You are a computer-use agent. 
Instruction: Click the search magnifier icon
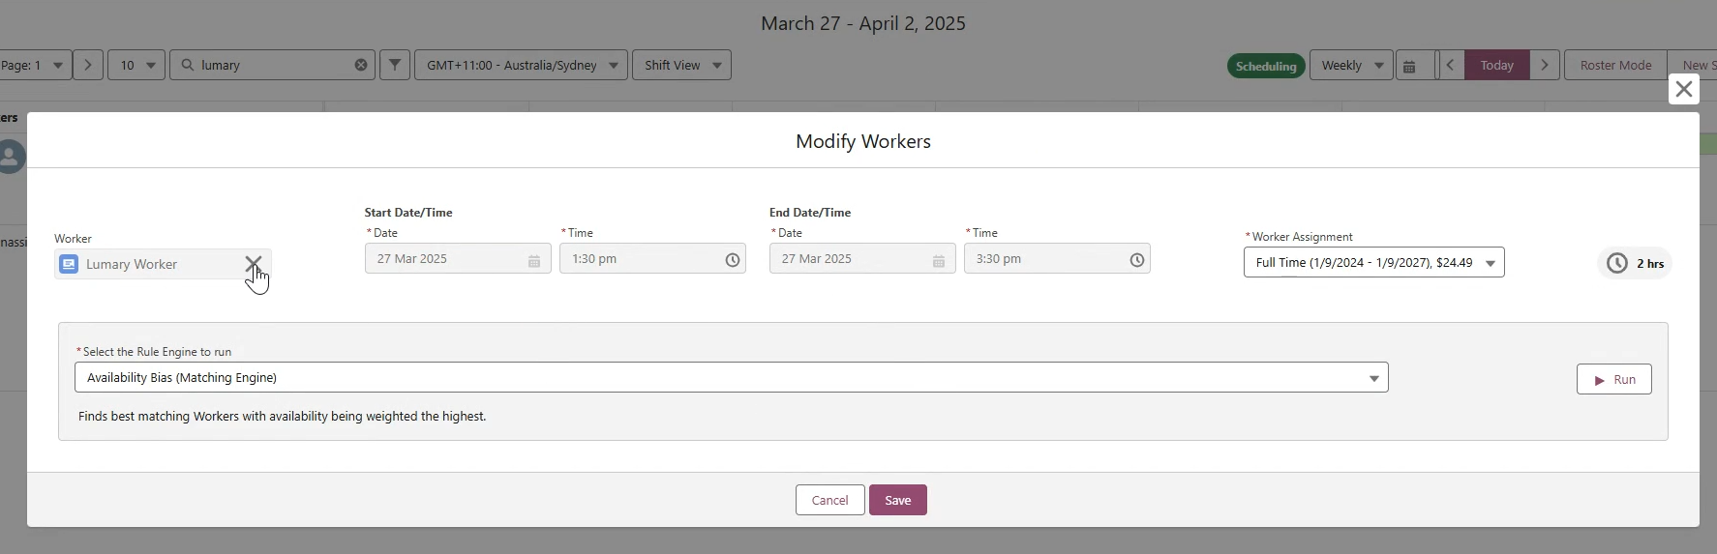[x=188, y=65]
